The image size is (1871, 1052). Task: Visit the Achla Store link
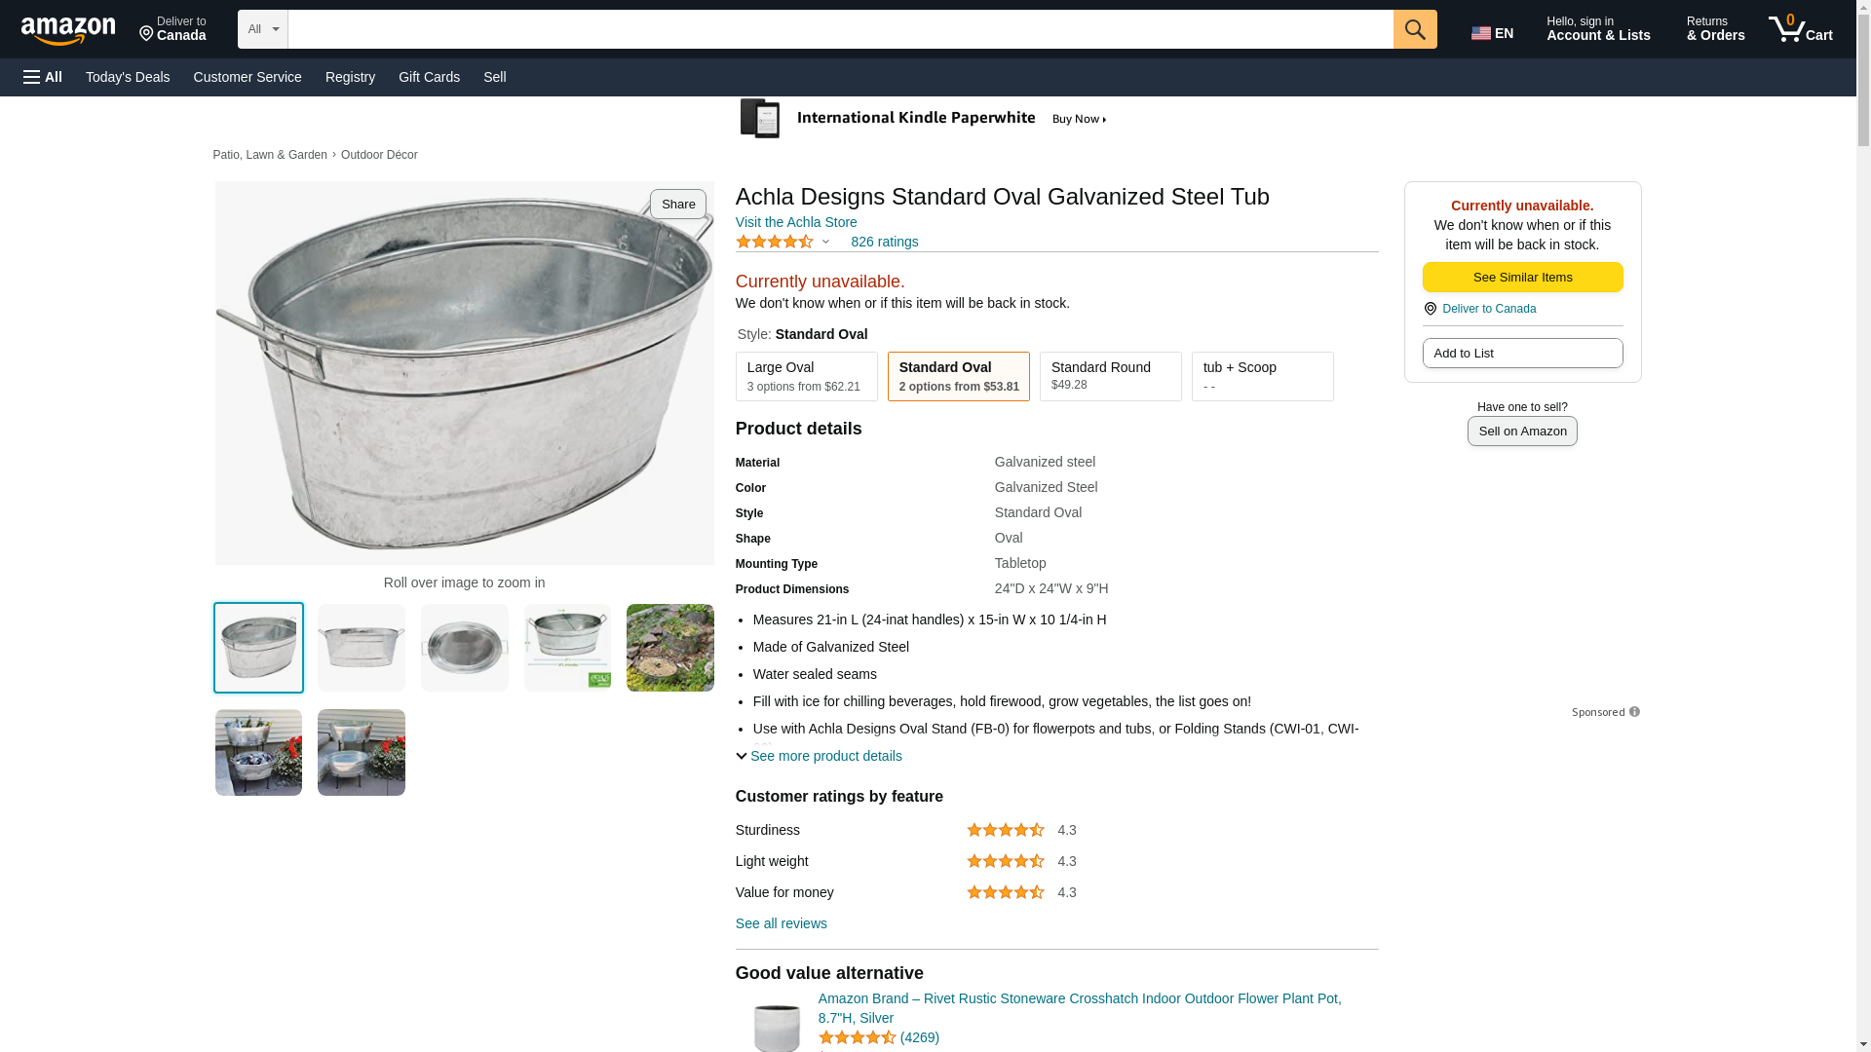coord(796,222)
